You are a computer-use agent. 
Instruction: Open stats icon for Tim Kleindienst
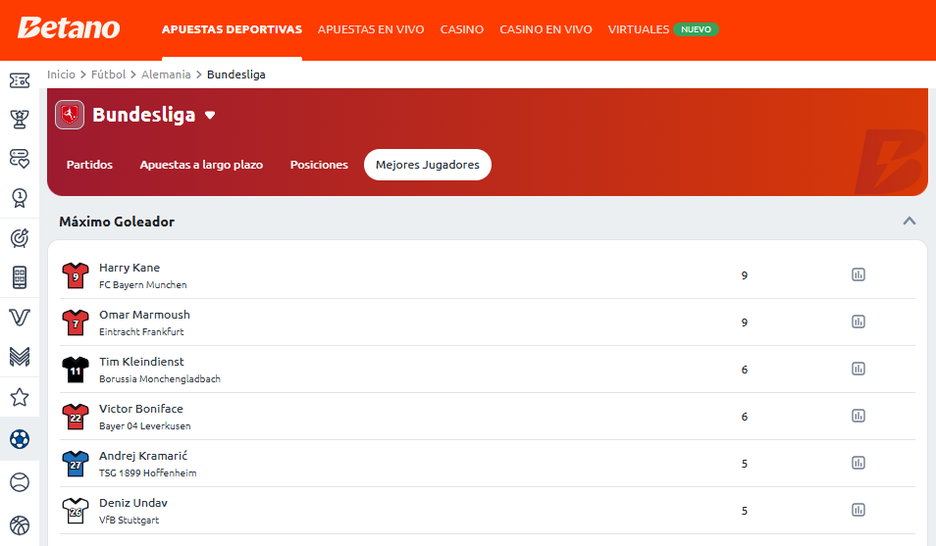point(858,369)
